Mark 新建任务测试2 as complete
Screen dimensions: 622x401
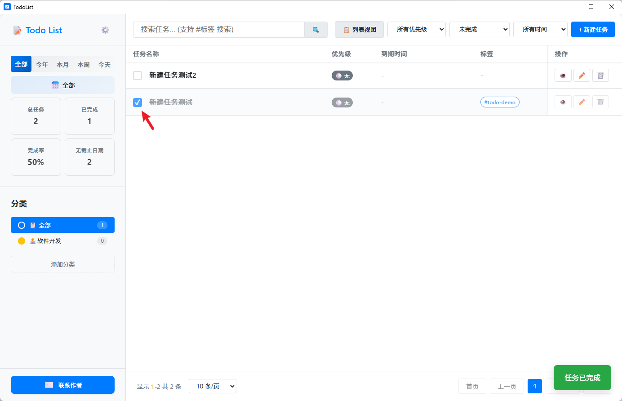coord(138,76)
